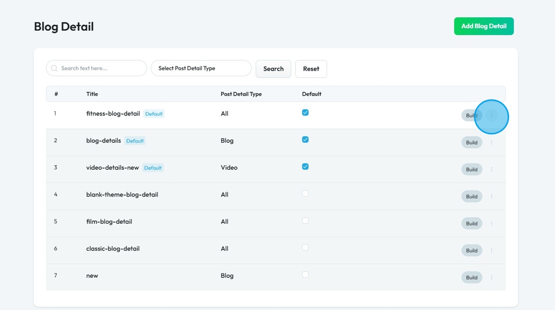The height and width of the screenshot is (310, 555).
Task: Uncheck the Default checkbox for fitness-blog-detail
Action: coord(305,112)
